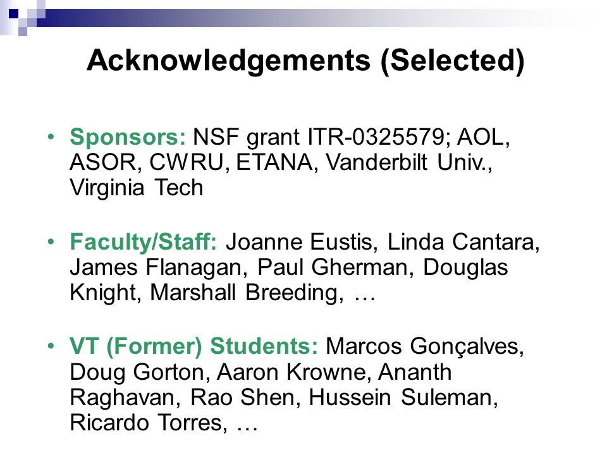
Task: Click the name Marshall Breeding
Action: click(x=244, y=293)
